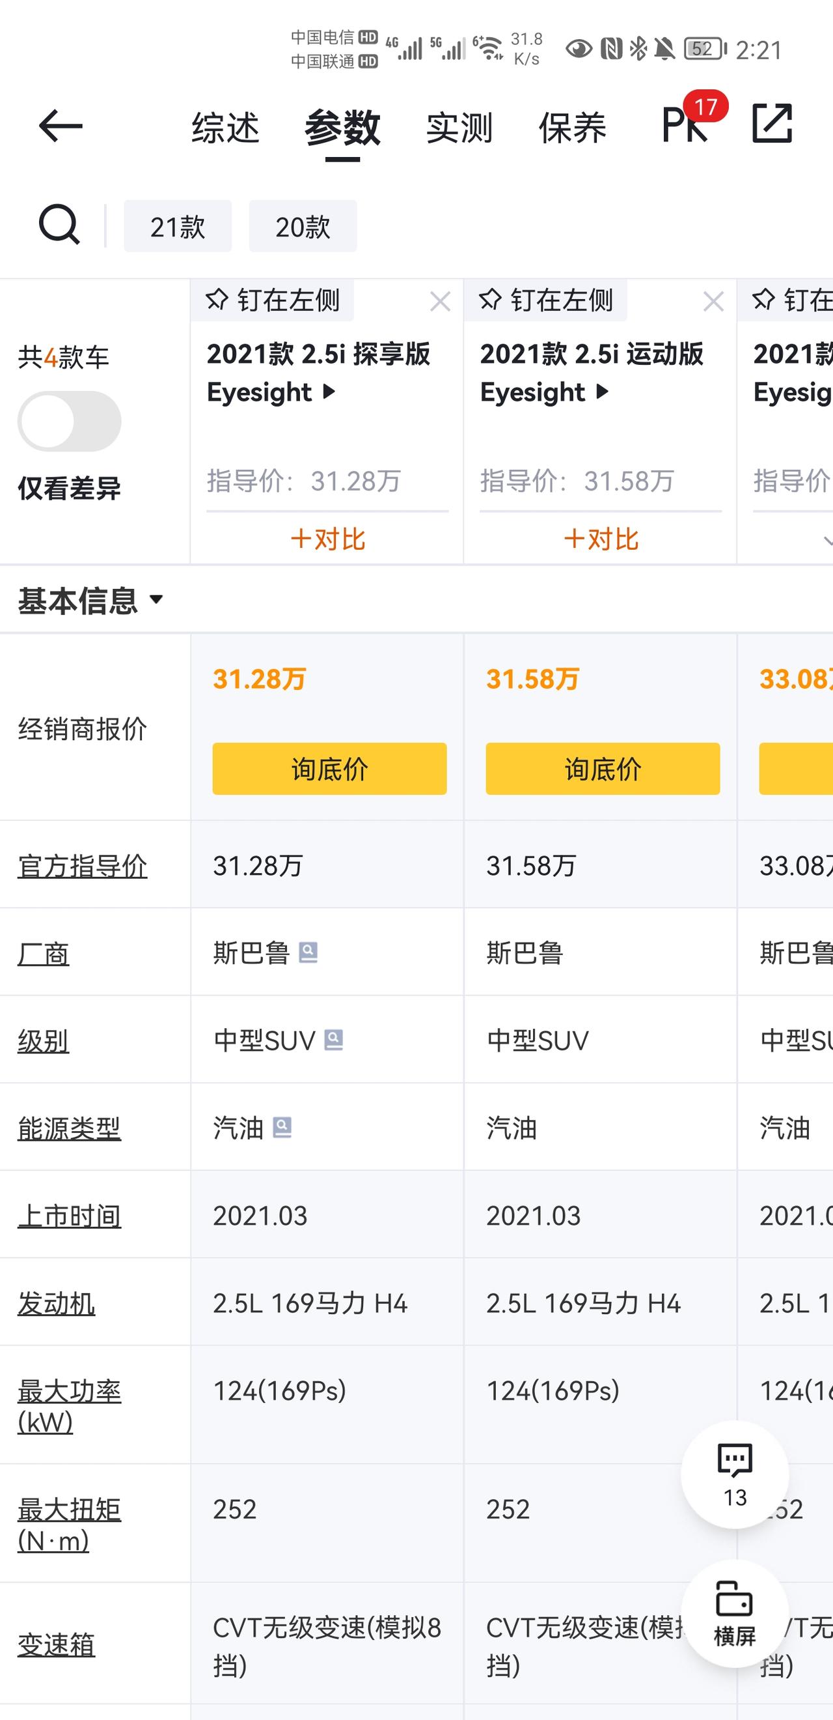Tap info icon next to 中型SUV
This screenshot has height=1720, width=833.
333,1040
